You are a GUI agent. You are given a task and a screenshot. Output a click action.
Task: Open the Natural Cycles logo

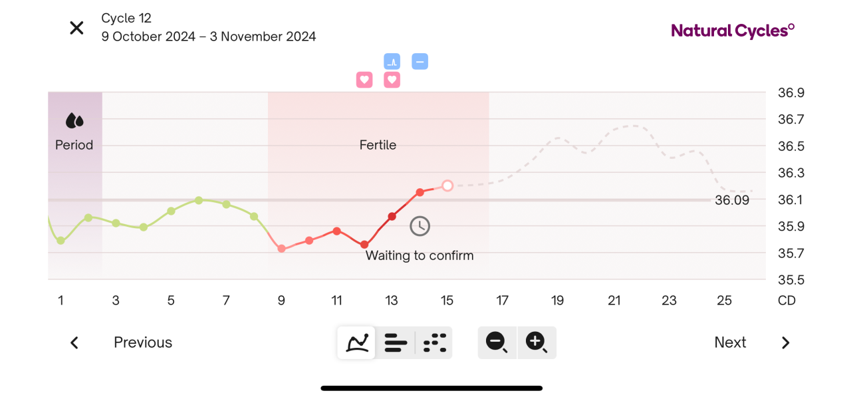click(732, 29)
